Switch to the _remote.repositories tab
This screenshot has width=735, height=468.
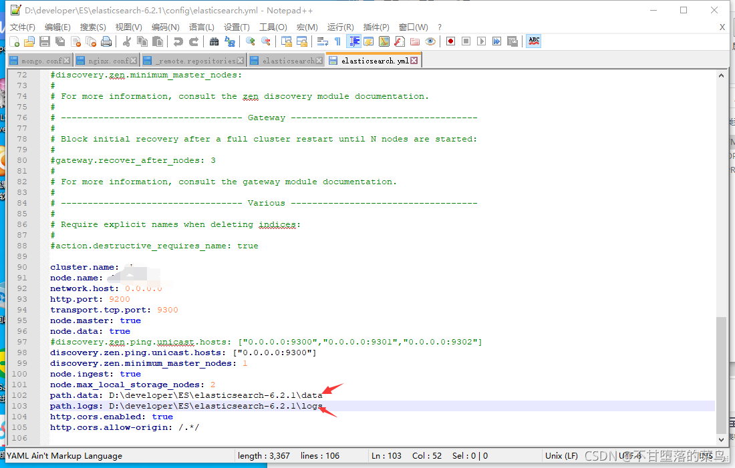tap(193, 61)
